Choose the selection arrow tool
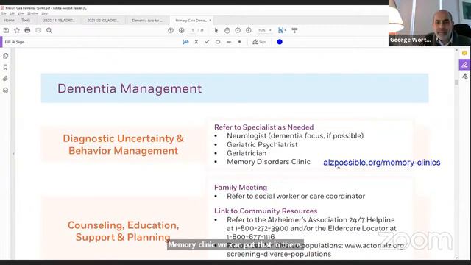This screenshot has height=265, width=471. click(216, 30)
